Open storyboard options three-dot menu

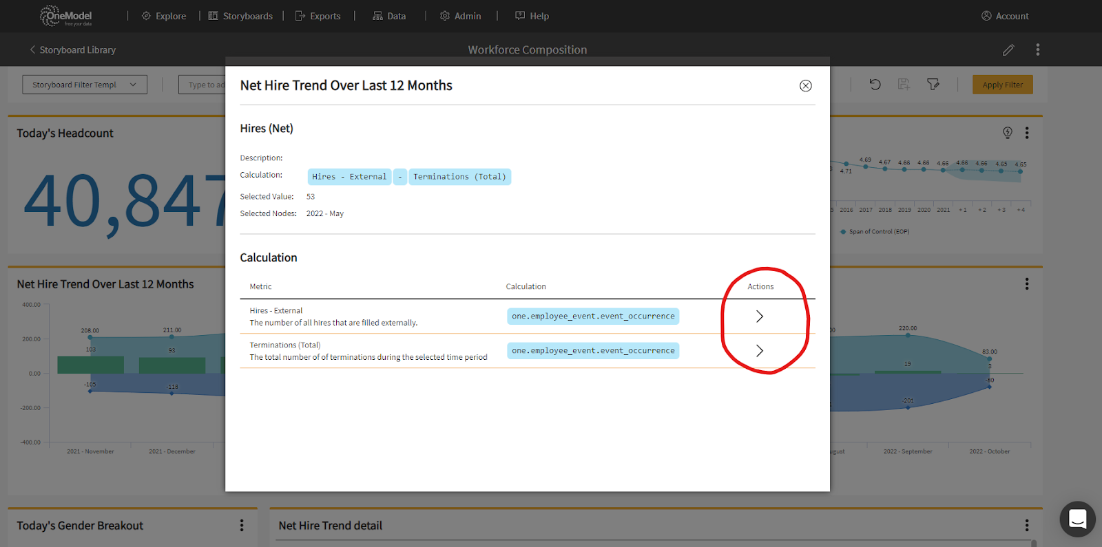pyautogui.click(x=1037, y=50)
